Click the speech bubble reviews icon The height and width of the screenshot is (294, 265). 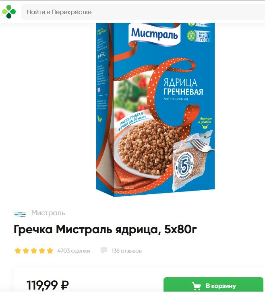104,251
